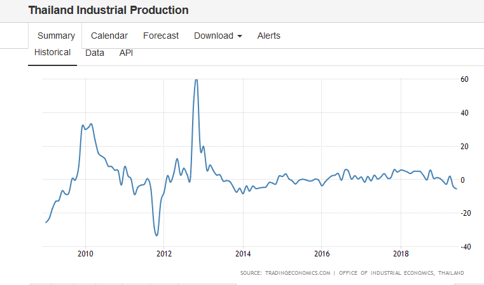Click the 20 y-axis value
The width and height of the screenshot is (484, 285).
[464, 147]
